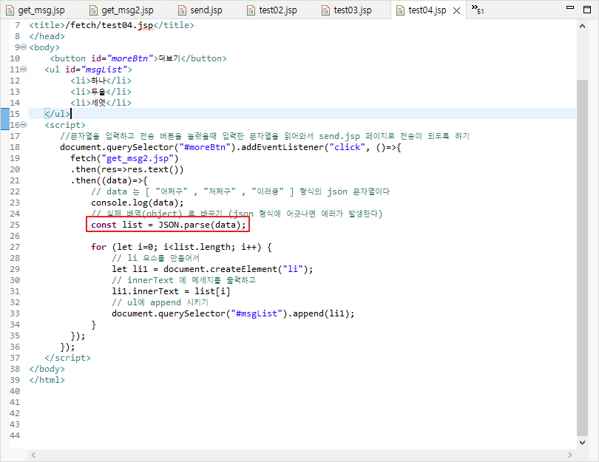Click the vertical scrollbar down arrow
Image resolution: width=599 pixels, height=462 pixels.
click(582, 443)
